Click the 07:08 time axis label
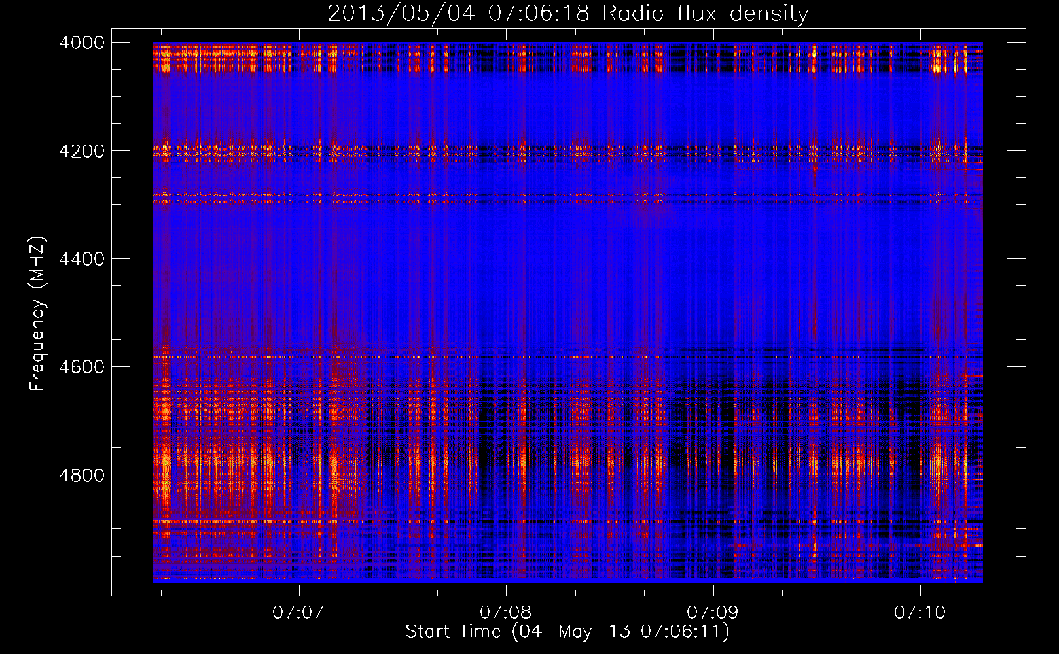 [505, 612]
